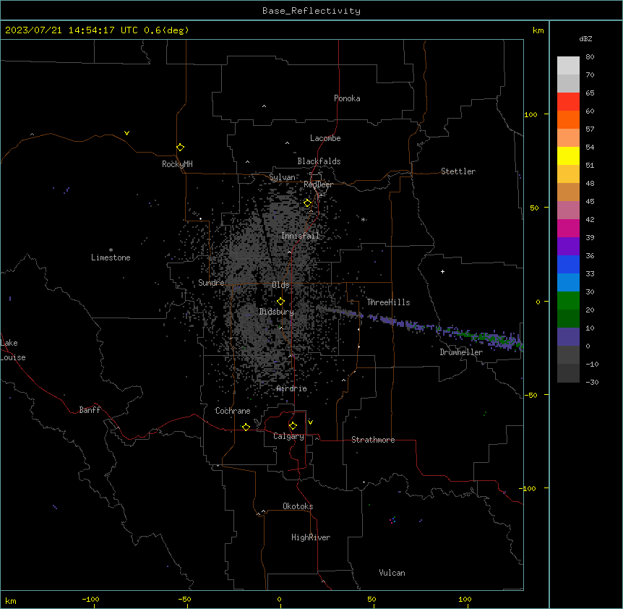The height and width of the screenshot is (609, 623).
Task: Click the green 30 dBZ color swatch
Action: point(568,301)
